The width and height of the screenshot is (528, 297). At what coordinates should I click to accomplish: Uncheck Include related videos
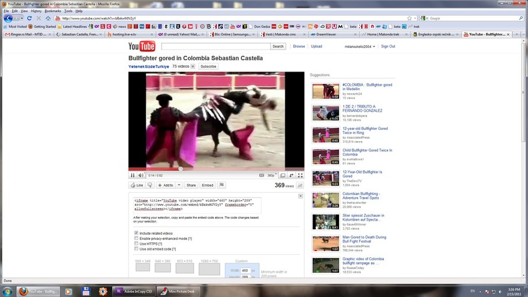[x=137, y=233]
